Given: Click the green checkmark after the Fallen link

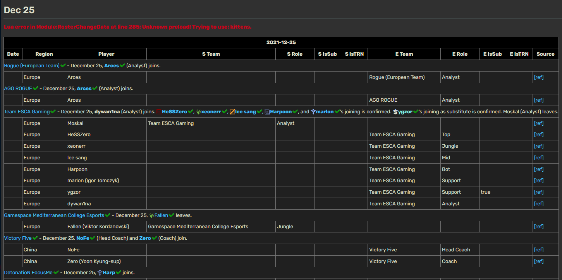Looking at the screenshot, I should pos(172,215).
